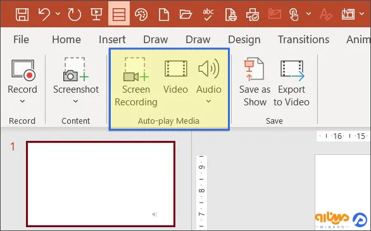
Task: Open the partially visible Animations tab
Action: click(x=358, y=39)
